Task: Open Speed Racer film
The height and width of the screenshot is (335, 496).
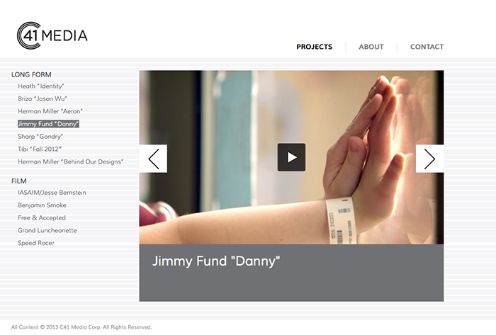Action: [36, 243]
